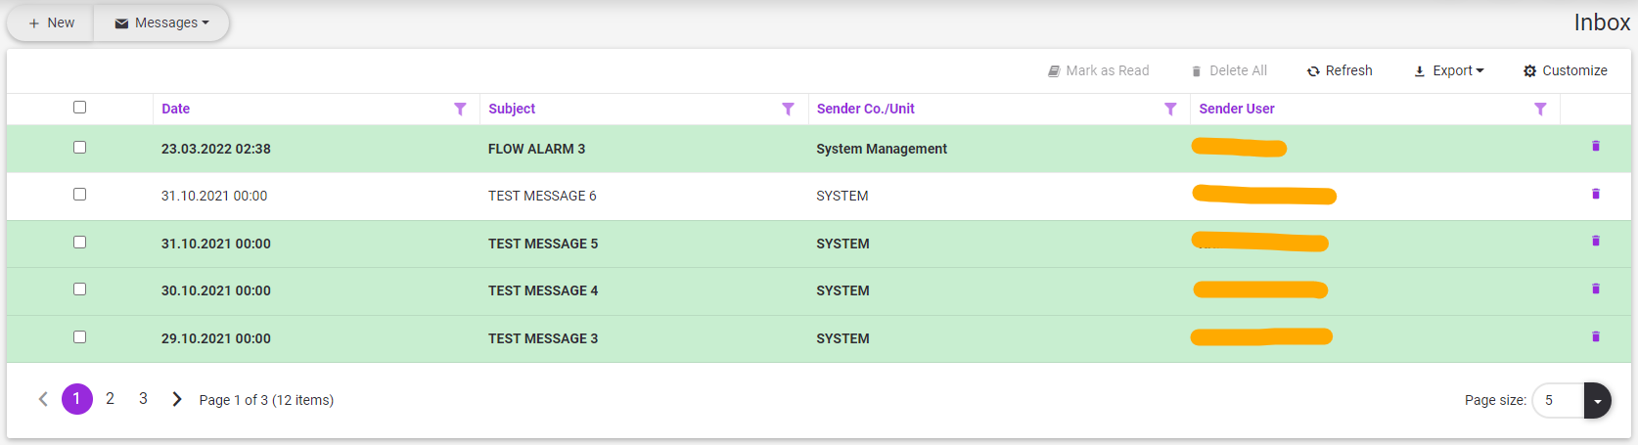
Task: Tick the checkbox for TEST MESSAGE 5
Action: tap(80, 243)
